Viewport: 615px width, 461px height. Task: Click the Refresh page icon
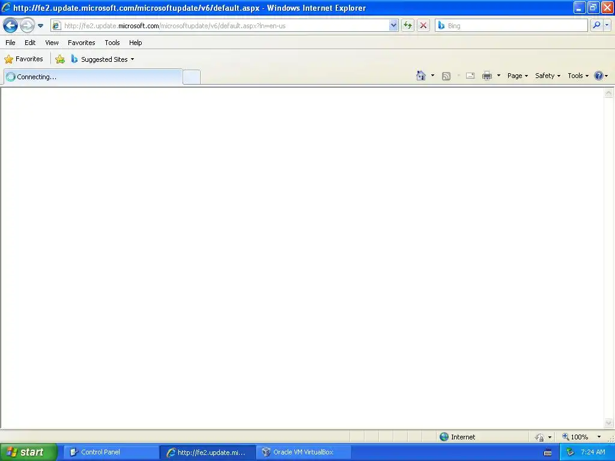pyautogui.click(x=408, y=25)
